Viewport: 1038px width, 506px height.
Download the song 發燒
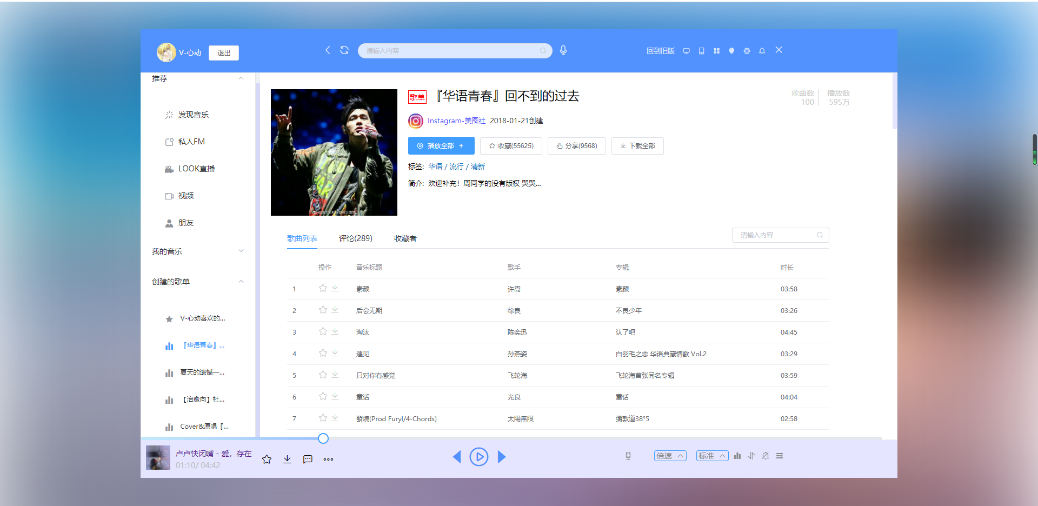(335, 418)
